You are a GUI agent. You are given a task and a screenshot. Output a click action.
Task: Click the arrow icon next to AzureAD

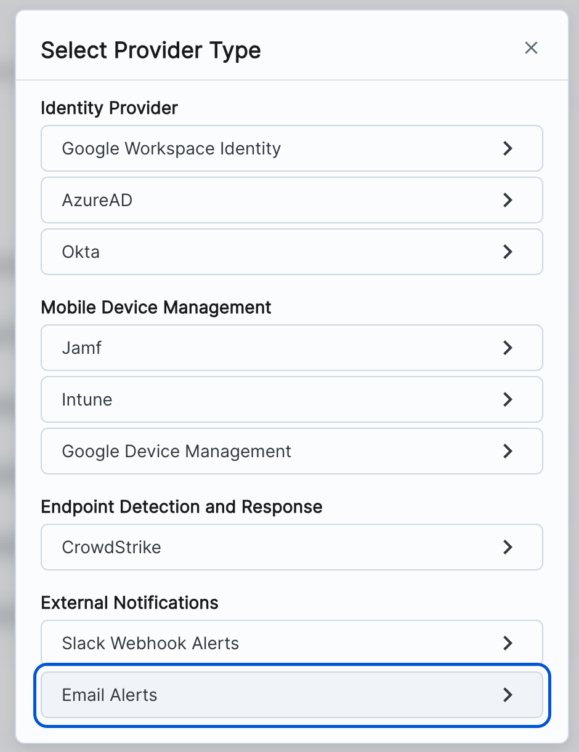coord(508,200)
